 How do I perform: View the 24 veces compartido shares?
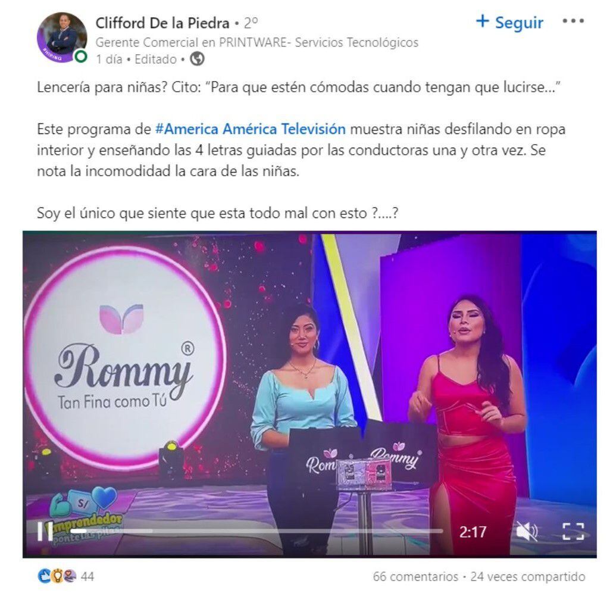pos(528,576)
